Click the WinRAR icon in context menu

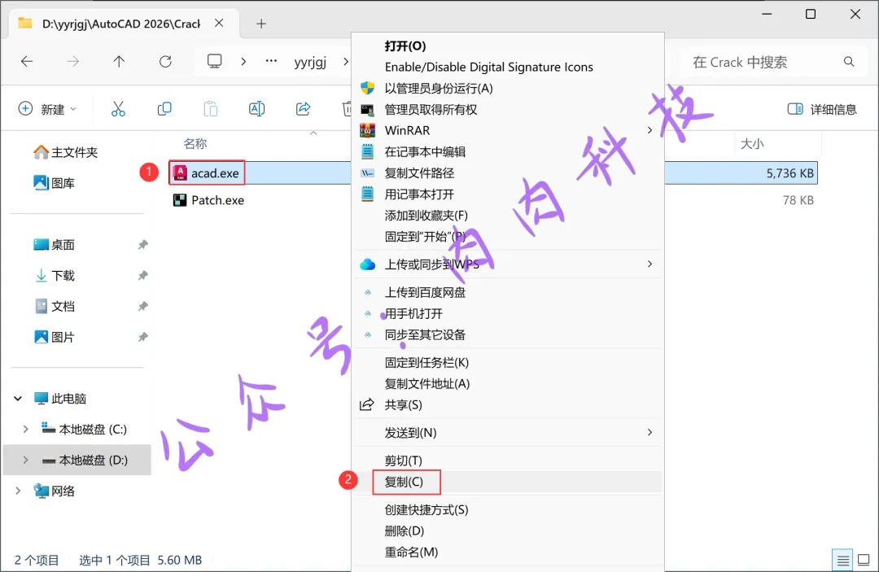[x=367, y=130]
